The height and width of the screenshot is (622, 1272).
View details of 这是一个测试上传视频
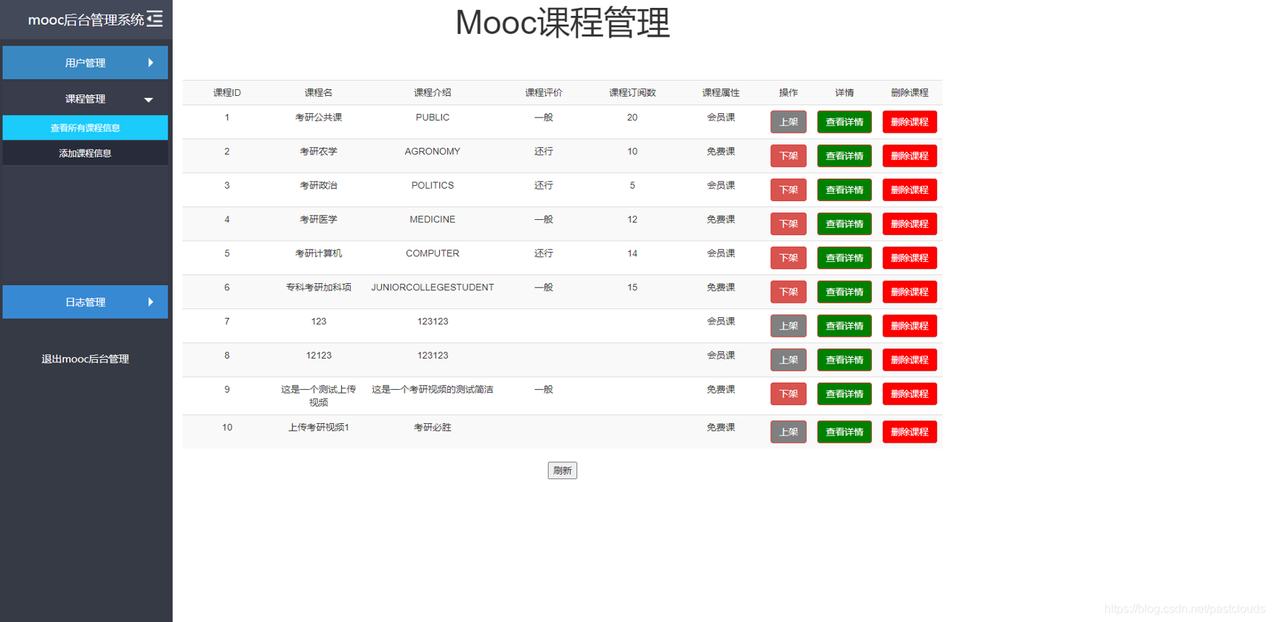(x=844, y=394)
